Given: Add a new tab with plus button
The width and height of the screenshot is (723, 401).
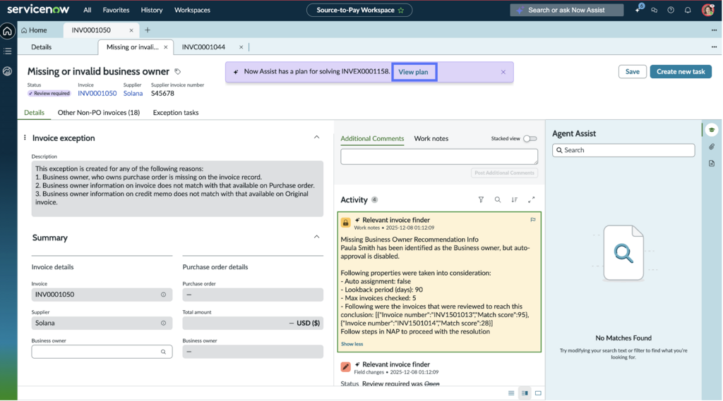Looking at the screenshot, I should (x=148, y=30).
